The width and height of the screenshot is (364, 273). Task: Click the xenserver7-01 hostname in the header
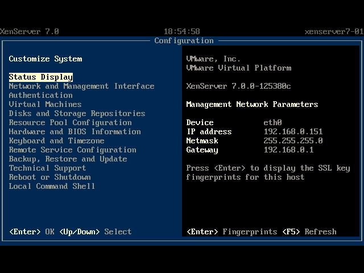coord(333,31)
